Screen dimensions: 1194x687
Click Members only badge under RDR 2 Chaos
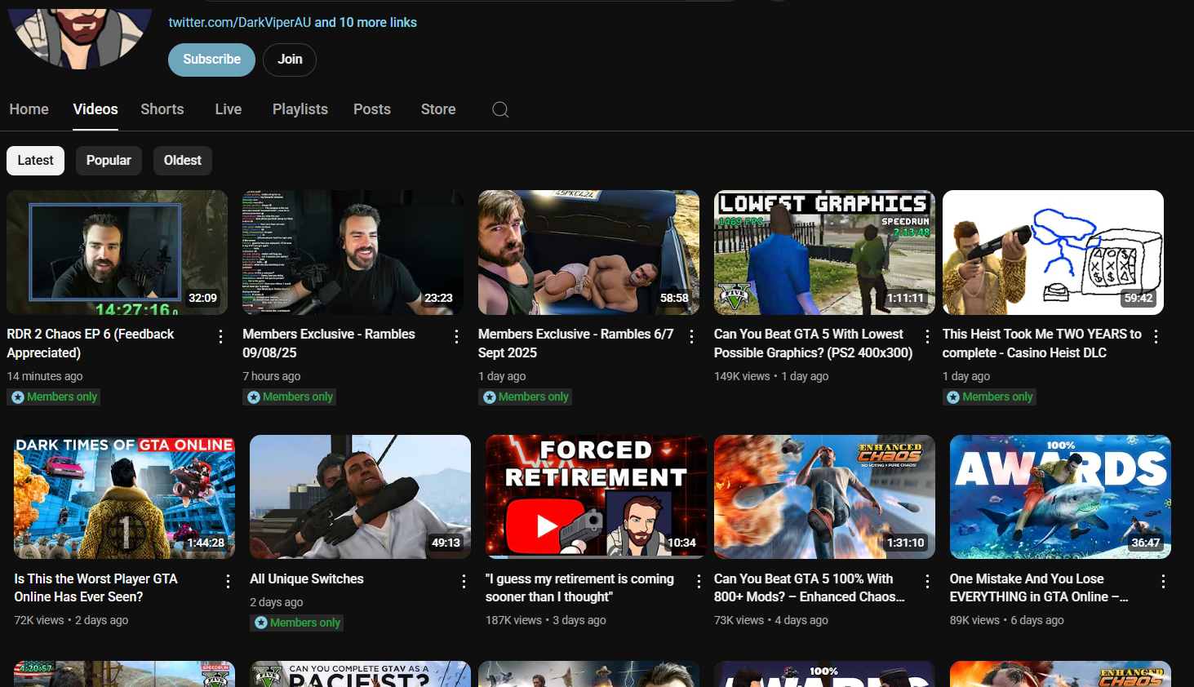53,397
